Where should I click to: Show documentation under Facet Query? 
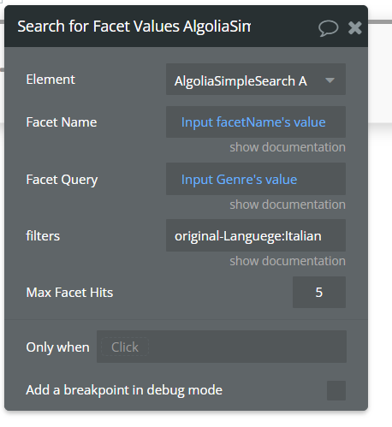click(288, 205)
